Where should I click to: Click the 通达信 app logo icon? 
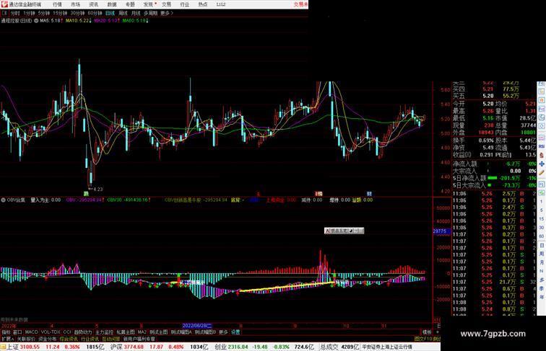pyautogui.click(x=4, y=4)
